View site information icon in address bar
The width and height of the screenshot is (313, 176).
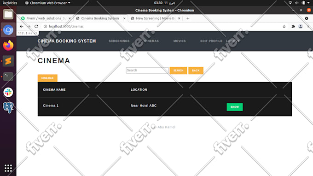tap(45, 26)
